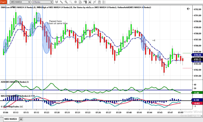The image size is (203, 122).
Task: Click the 4781.00 price axis label
Action: click(197, 76)
